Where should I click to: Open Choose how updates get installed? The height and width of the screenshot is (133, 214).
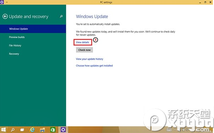(x=94, y=65)
